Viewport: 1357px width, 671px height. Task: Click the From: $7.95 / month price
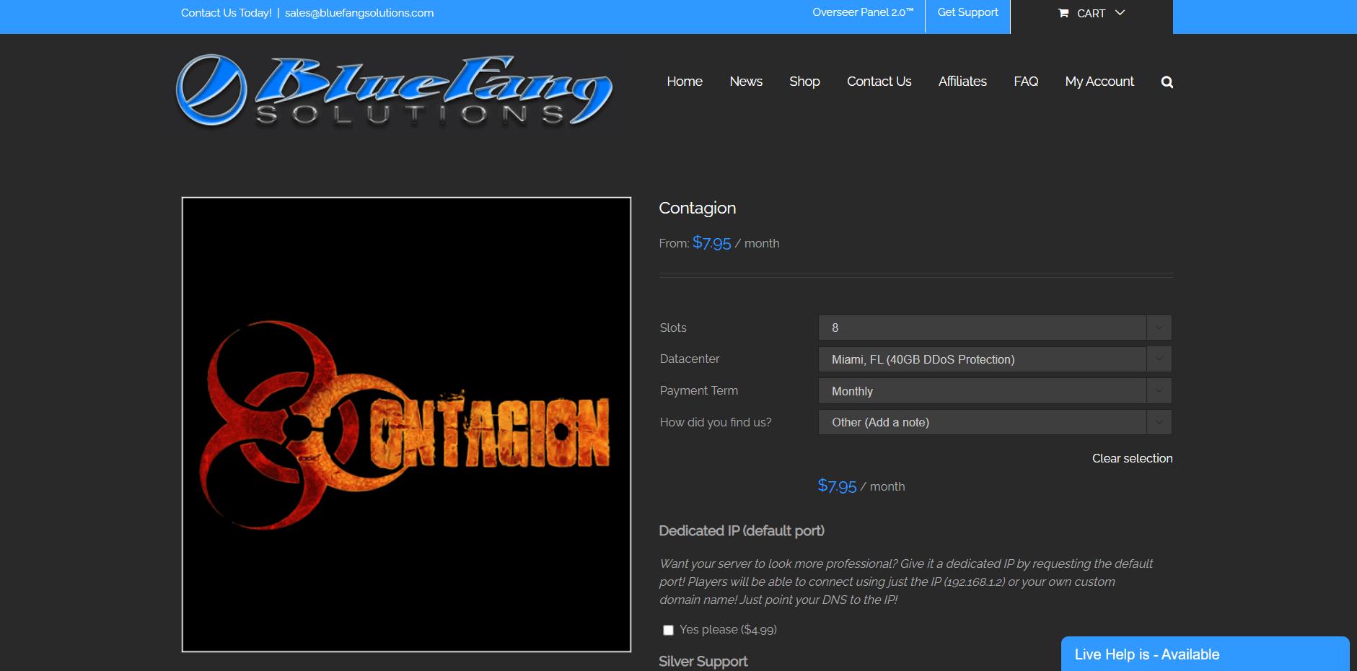pyautogui.click(x=719, y=243)
